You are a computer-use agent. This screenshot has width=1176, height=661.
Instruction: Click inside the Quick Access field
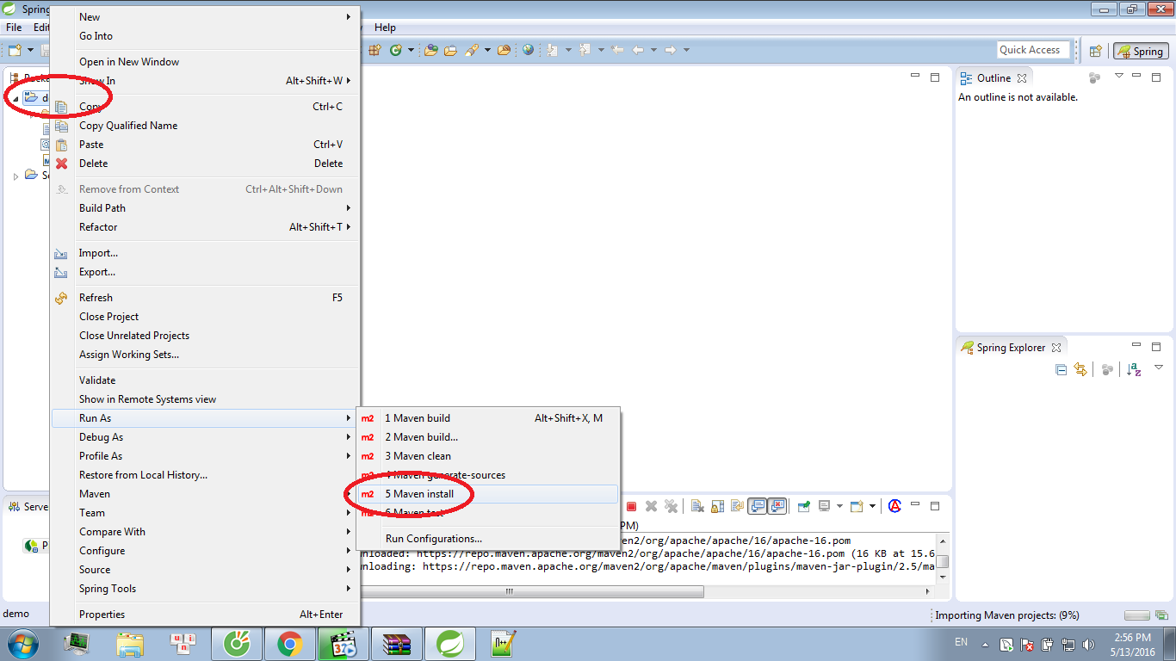[1032, 49]
